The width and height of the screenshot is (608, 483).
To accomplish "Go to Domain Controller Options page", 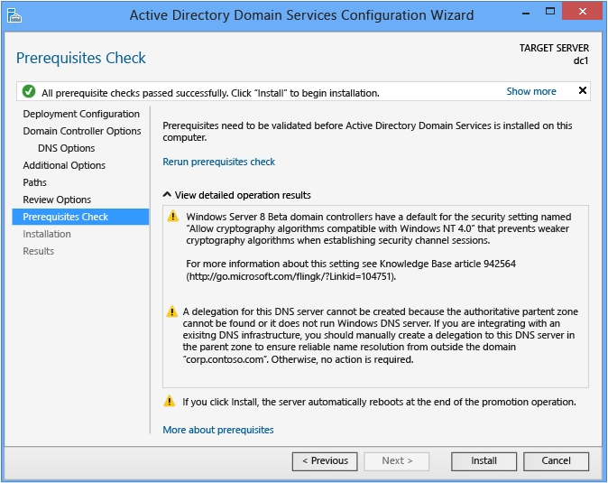I will [x=82, y=131].
